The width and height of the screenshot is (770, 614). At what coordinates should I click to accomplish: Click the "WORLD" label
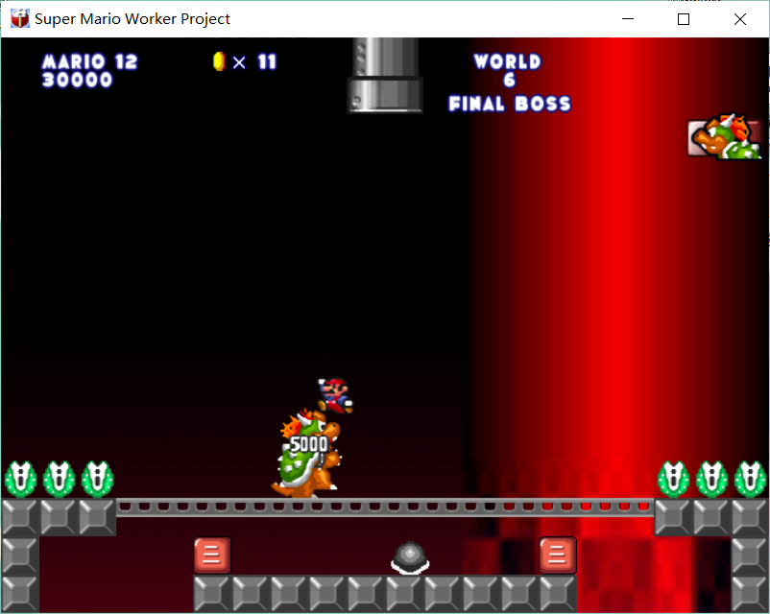coord(507,61)
